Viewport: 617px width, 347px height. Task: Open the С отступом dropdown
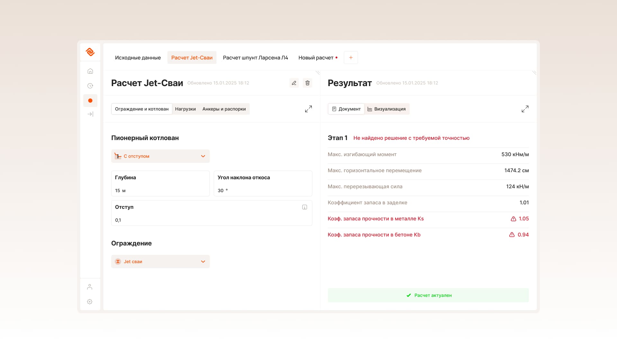click(x=160, y=156)
